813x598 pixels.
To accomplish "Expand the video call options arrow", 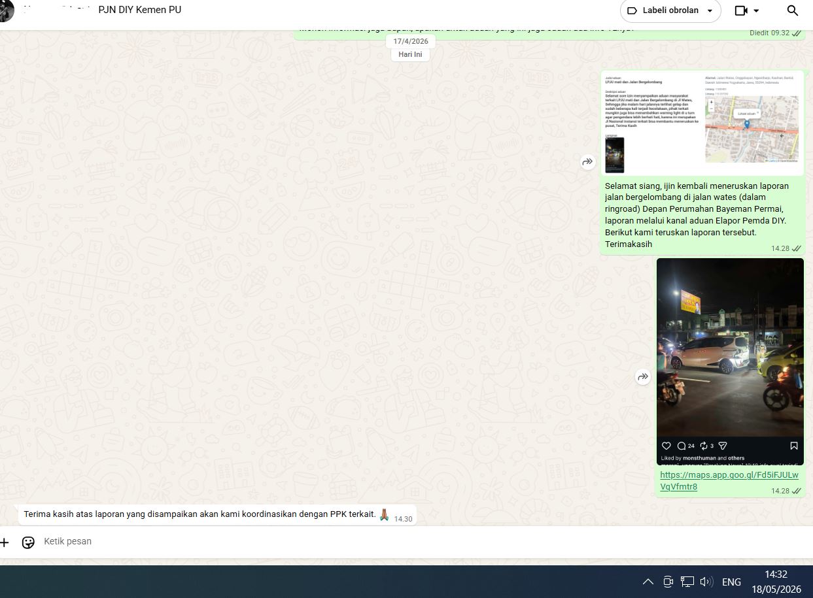I will click(757, 10).
